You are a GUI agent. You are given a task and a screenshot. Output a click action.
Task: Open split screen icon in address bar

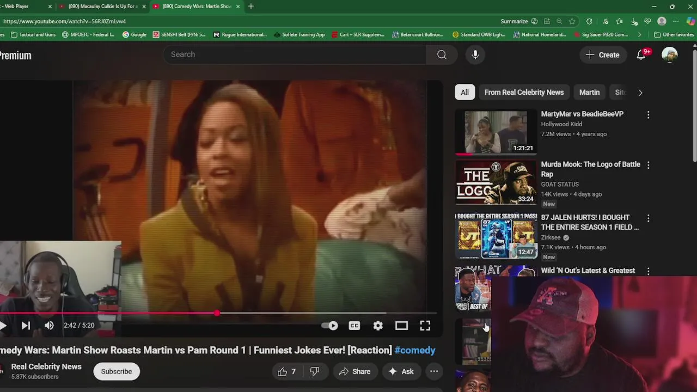(x=547, y=21)
